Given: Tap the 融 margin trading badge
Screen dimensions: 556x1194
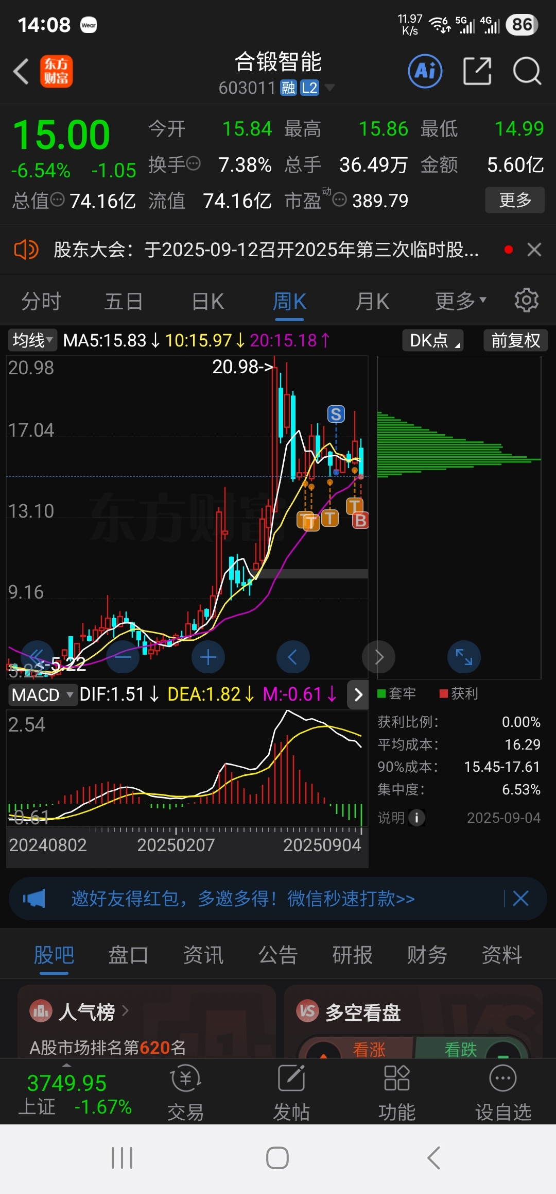Looking at the screenshot, I should (288, 88).
